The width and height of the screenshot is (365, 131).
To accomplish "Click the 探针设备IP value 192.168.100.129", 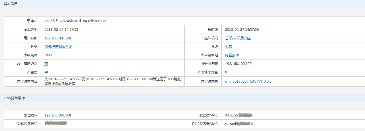I will click(238, 64).
